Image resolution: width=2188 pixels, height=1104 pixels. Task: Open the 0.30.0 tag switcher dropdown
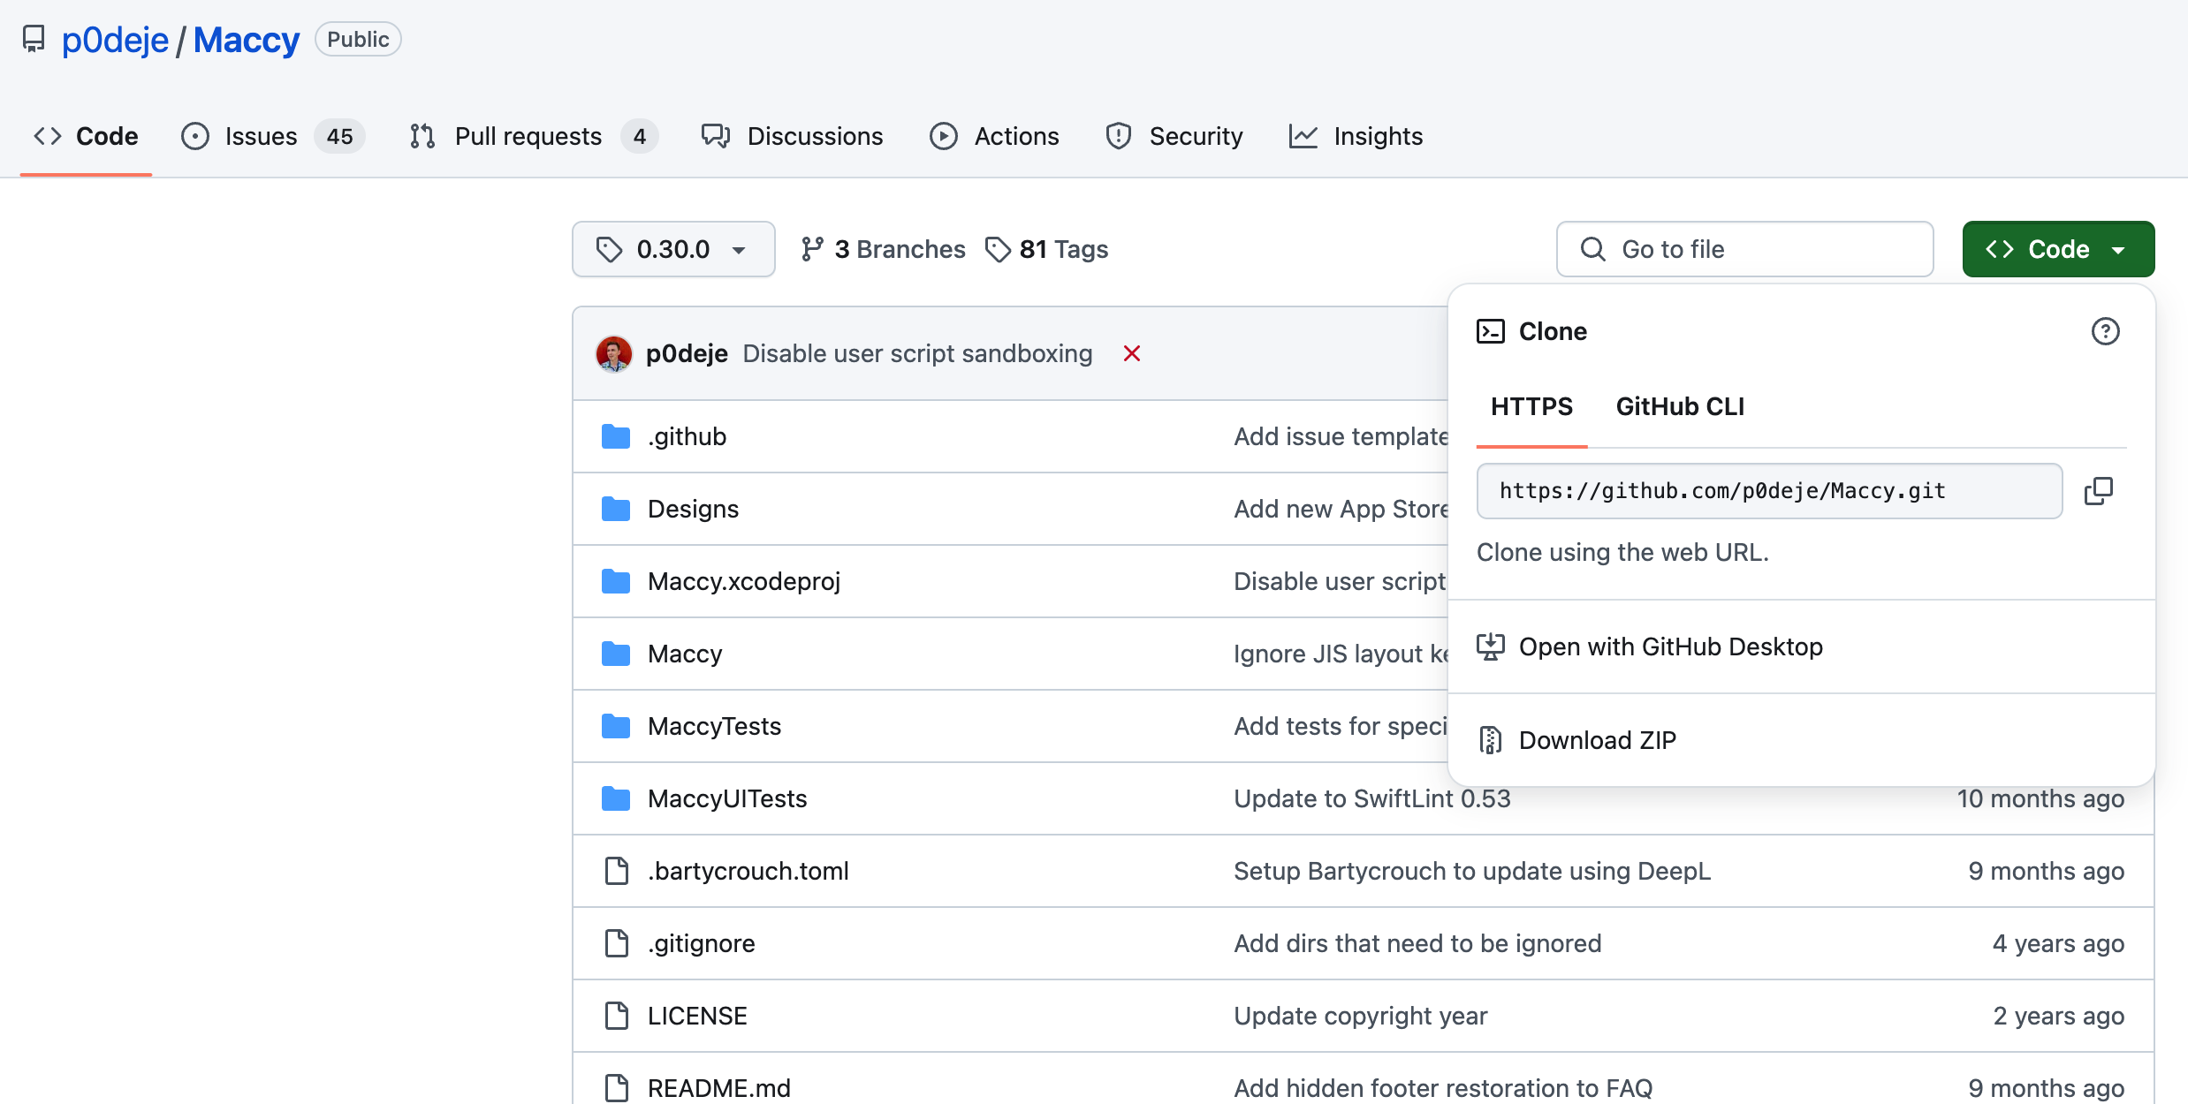click(673, 249)
